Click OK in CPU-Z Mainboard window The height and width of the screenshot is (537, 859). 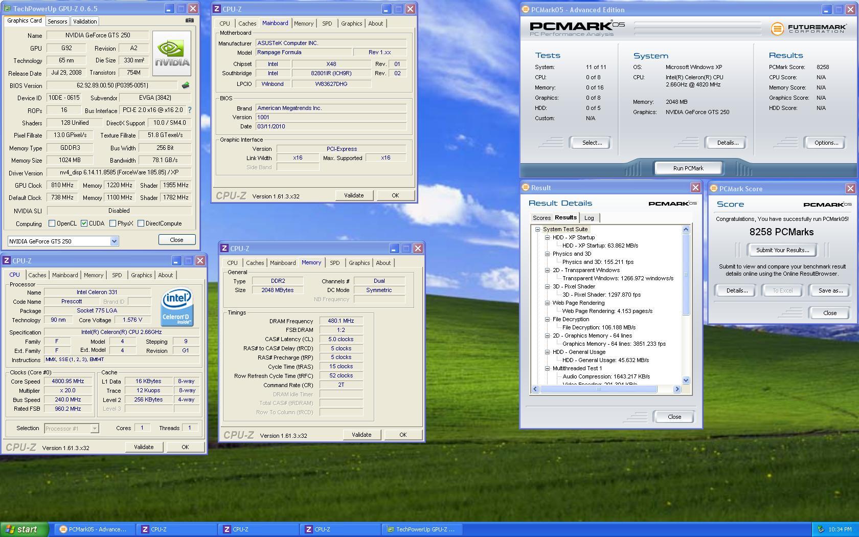coord(395,195)
